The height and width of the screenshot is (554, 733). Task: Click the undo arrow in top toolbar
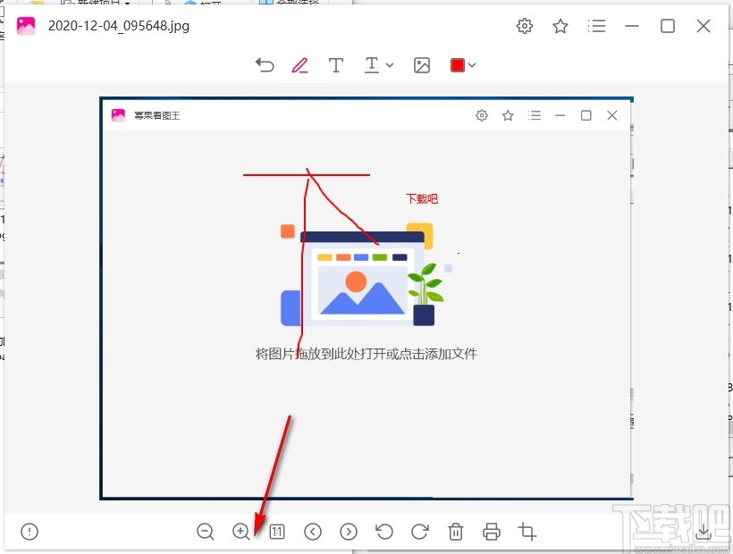pos(265,65)
